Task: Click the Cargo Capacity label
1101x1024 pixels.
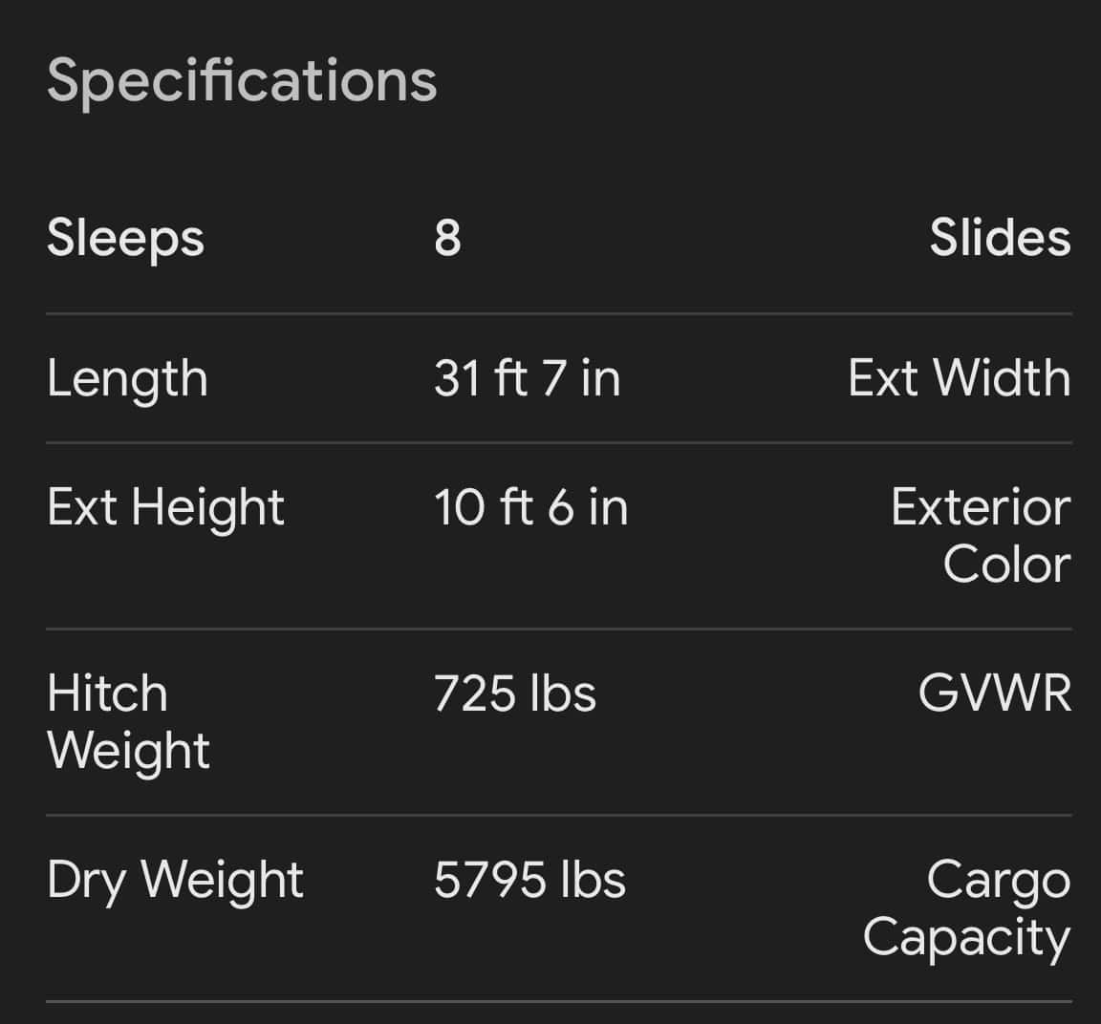Action: [966, 908]
